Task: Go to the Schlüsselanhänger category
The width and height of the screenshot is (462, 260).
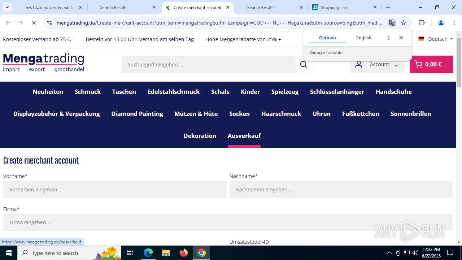Action: click(x=337, y=92)
